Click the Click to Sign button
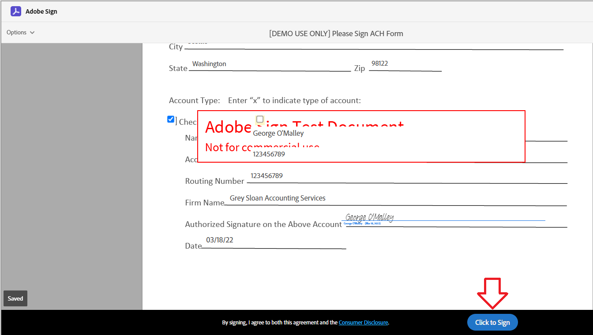Image resolution: width=593 pixels, height=335 pixels. (492, 322)
